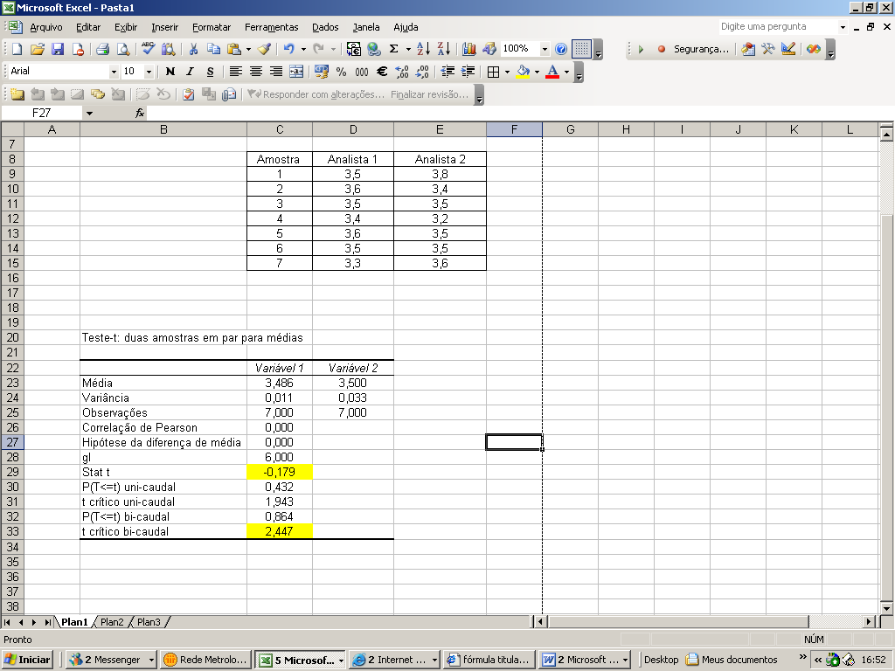The image size is (895, 671).
Task: Apply the Euro currency style icon
Action: coord(382,72)
